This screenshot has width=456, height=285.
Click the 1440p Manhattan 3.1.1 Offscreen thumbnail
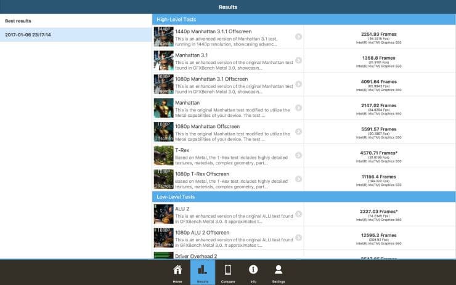(x=163, y=36)
